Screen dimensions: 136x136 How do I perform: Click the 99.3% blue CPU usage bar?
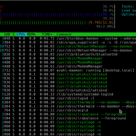(x=58, y=14)
